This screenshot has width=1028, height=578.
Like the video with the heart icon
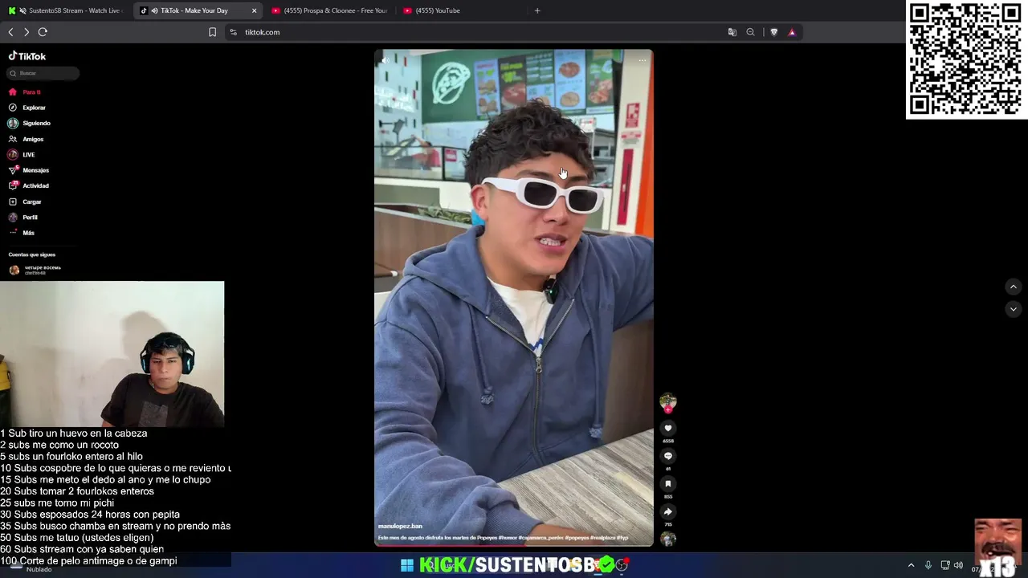[667, 429]
